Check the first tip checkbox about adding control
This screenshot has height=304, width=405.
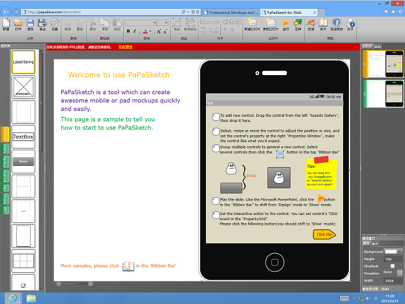[216, 117]
